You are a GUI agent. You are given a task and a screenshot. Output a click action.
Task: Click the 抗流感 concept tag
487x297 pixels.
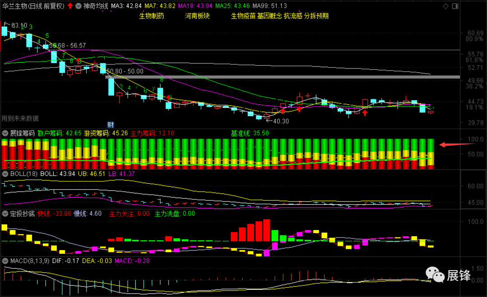pyautogui.click(x=293, y=16)
